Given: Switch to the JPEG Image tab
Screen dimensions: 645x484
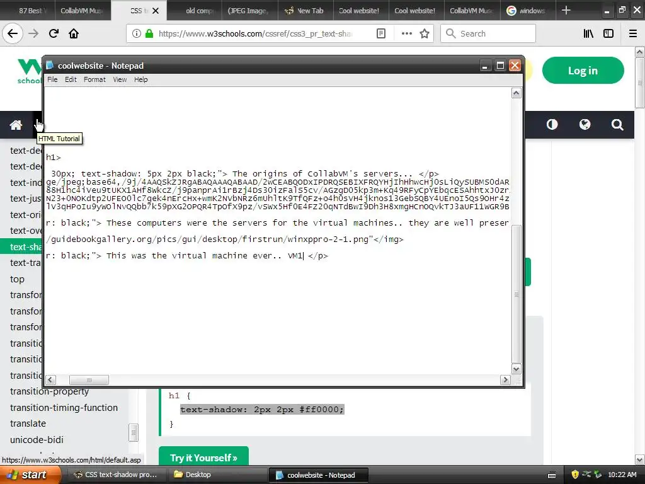Looking at the screenshot, I should click(249, 10).
